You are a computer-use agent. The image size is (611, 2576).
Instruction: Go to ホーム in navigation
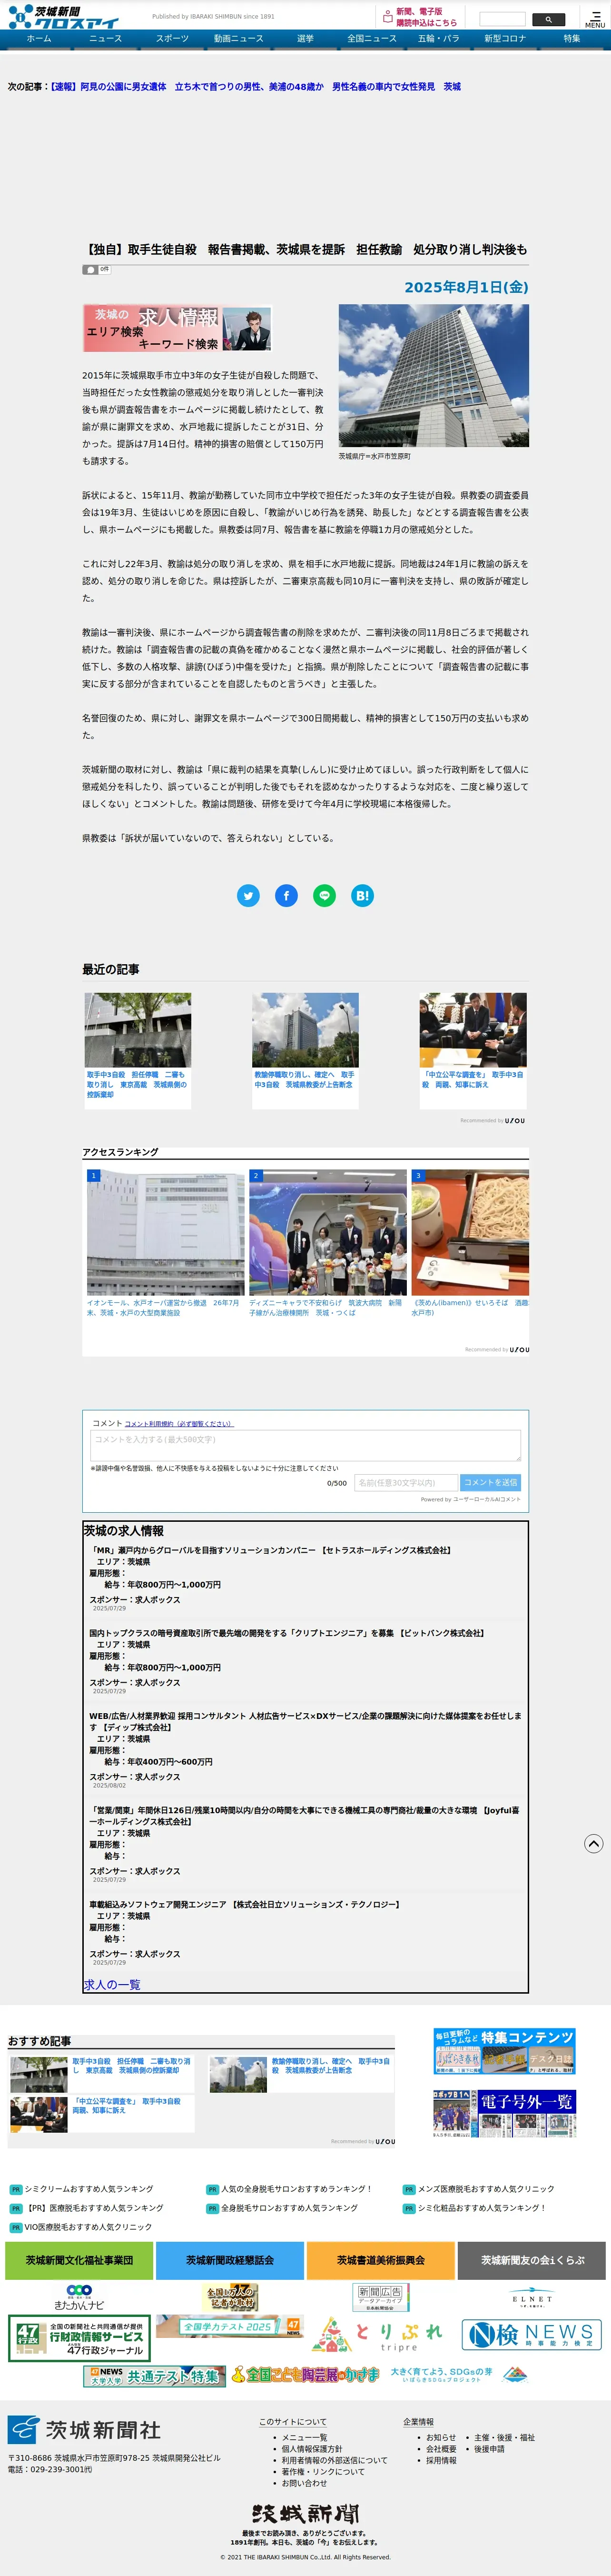pyautogui.click(x=39, y=39)
